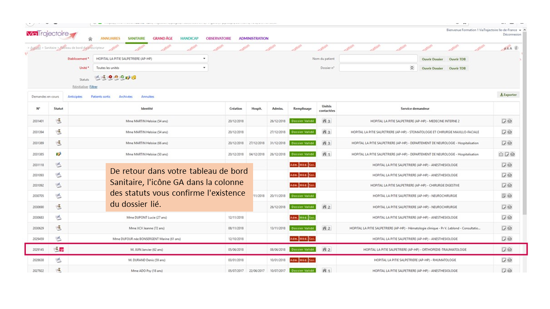Toggle the red-circle Statuts filter icon
This screenshot has height=309, width=550.
pyautogui.click(x=110, y=78)
